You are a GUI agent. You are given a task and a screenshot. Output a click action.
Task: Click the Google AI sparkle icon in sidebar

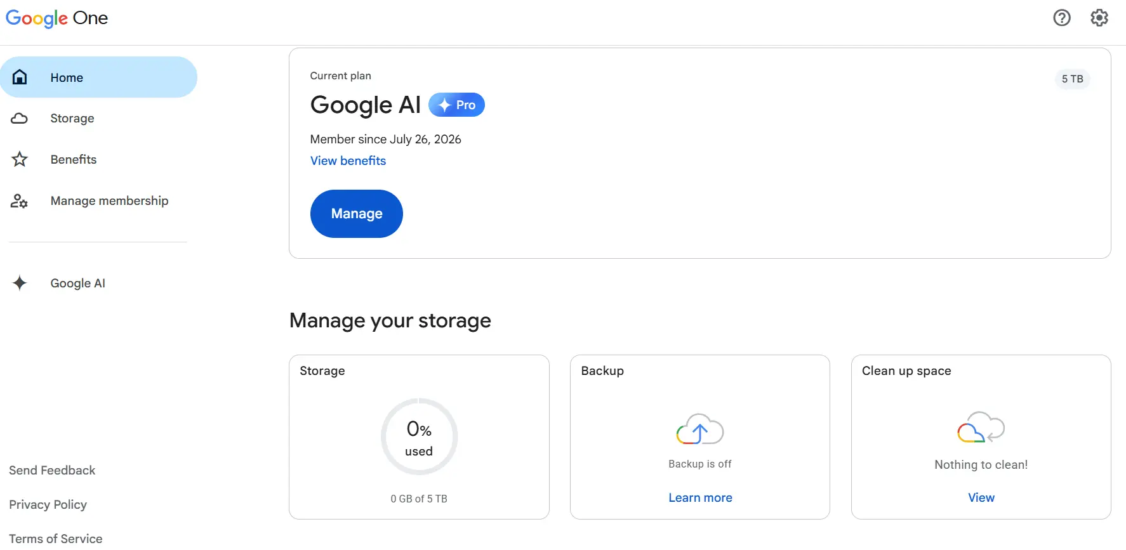pos(20,283)
